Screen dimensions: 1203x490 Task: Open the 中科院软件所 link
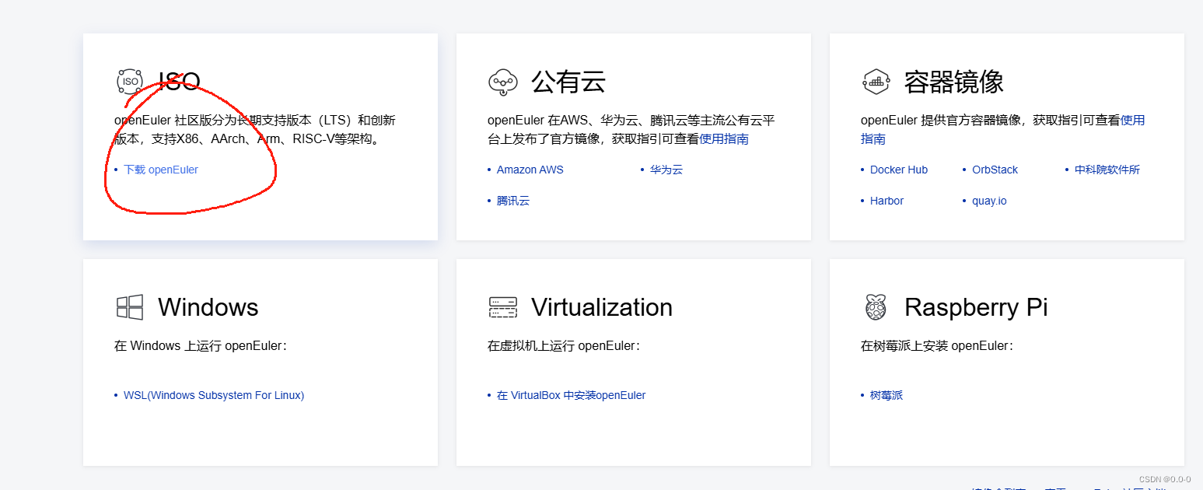1107,170
